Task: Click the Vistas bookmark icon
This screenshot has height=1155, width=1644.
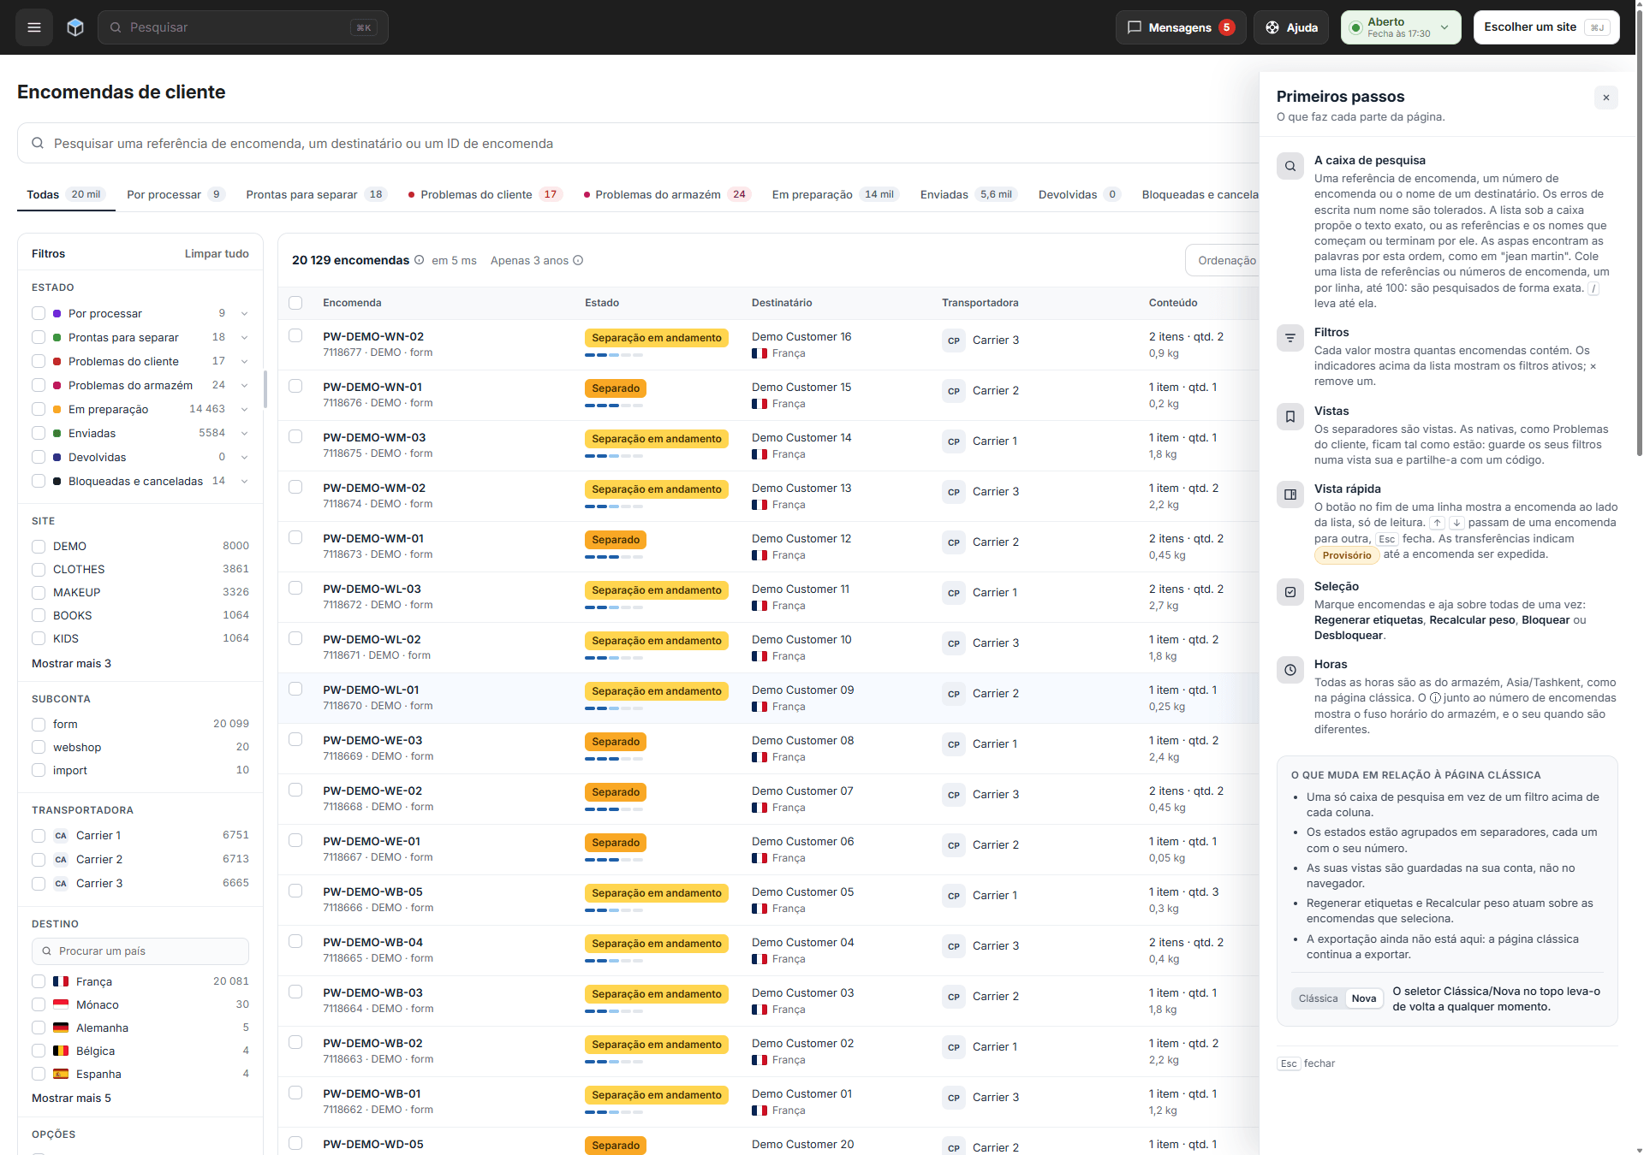Action: pyautogui.click(x=1290, y=417)
